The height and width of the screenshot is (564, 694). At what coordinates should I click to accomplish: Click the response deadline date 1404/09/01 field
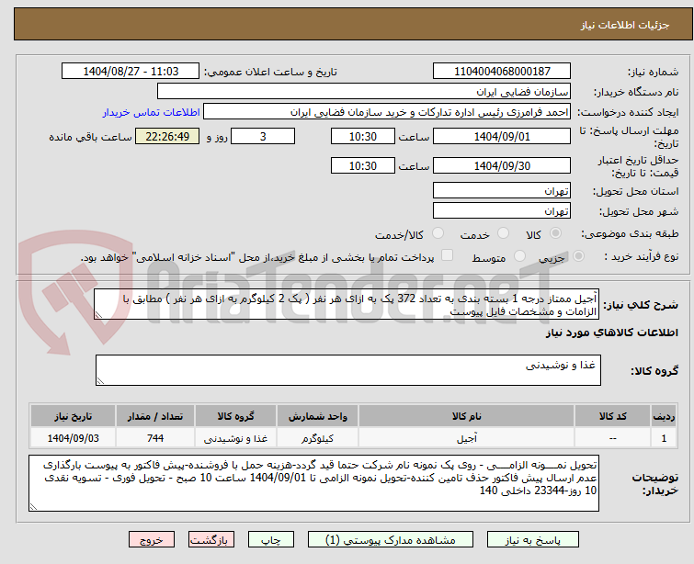[502, 136]
